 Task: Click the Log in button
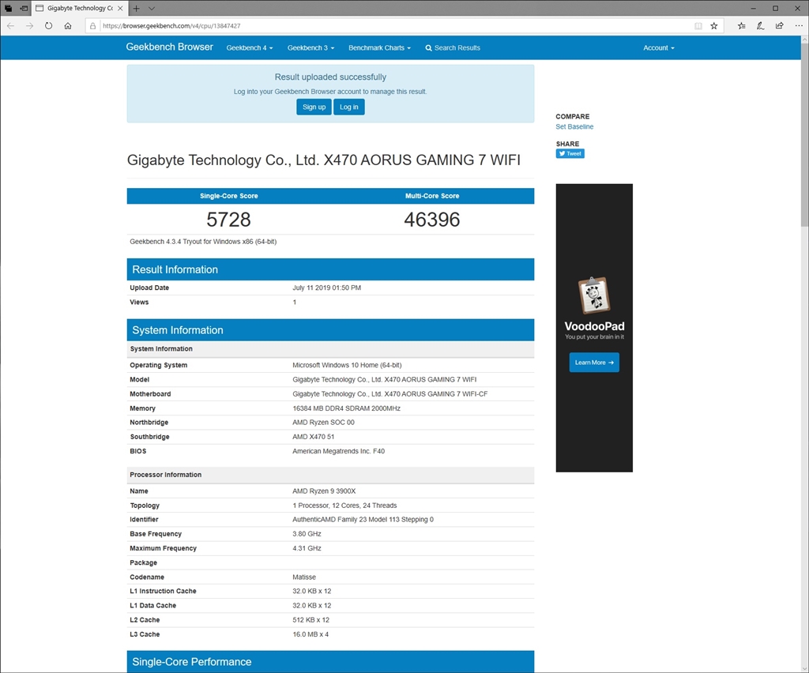(x=348, y=107)
